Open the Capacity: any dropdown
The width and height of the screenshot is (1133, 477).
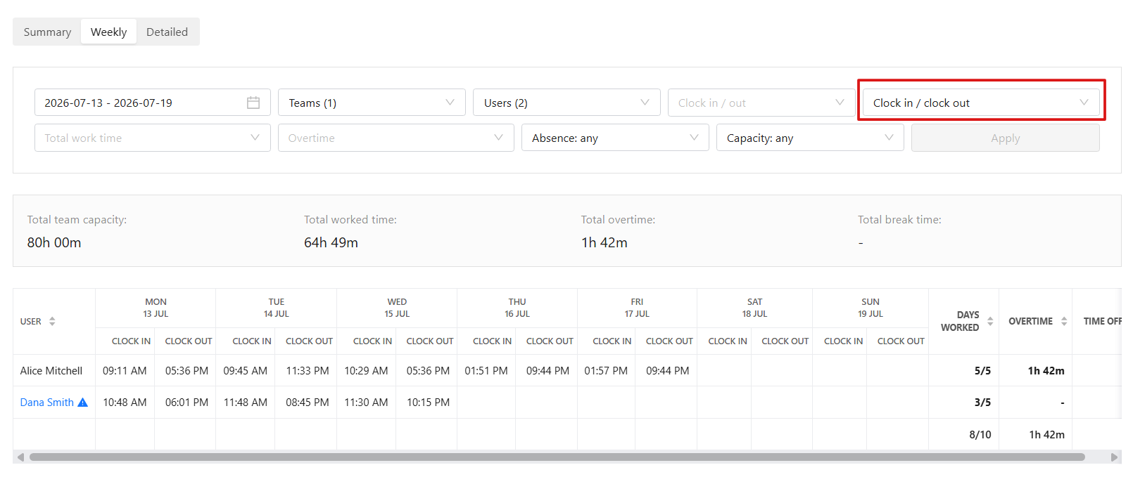[x=810, y=138]
